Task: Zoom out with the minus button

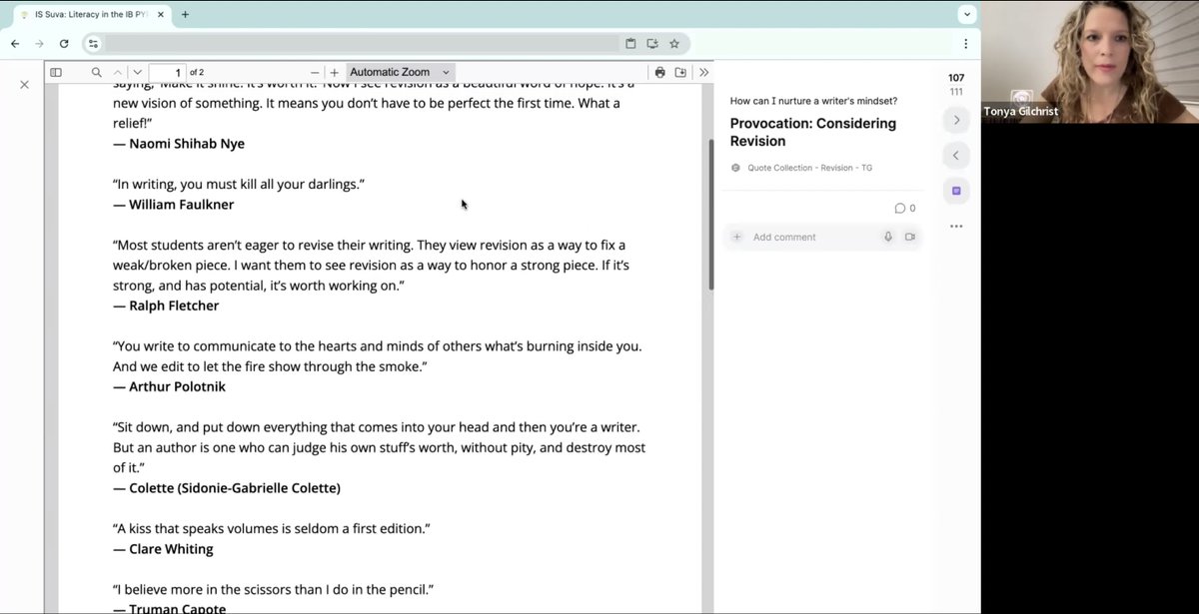Action: point(315,72)
